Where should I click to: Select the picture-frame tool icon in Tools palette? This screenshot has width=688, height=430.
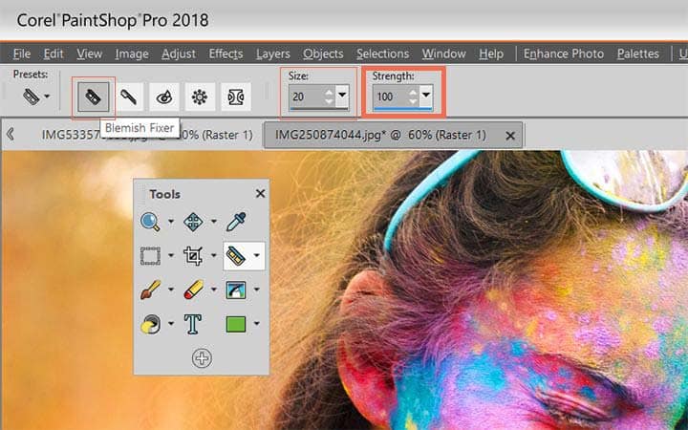236,290
